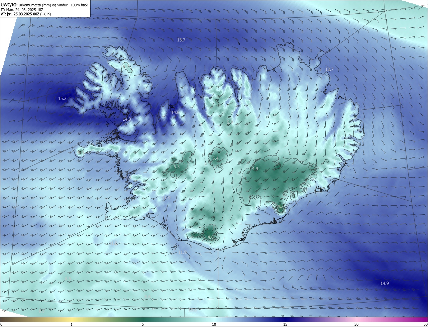Click the 12.7 value label
The width and height of the screenshot is (428, 327).
tap(329, 69)
